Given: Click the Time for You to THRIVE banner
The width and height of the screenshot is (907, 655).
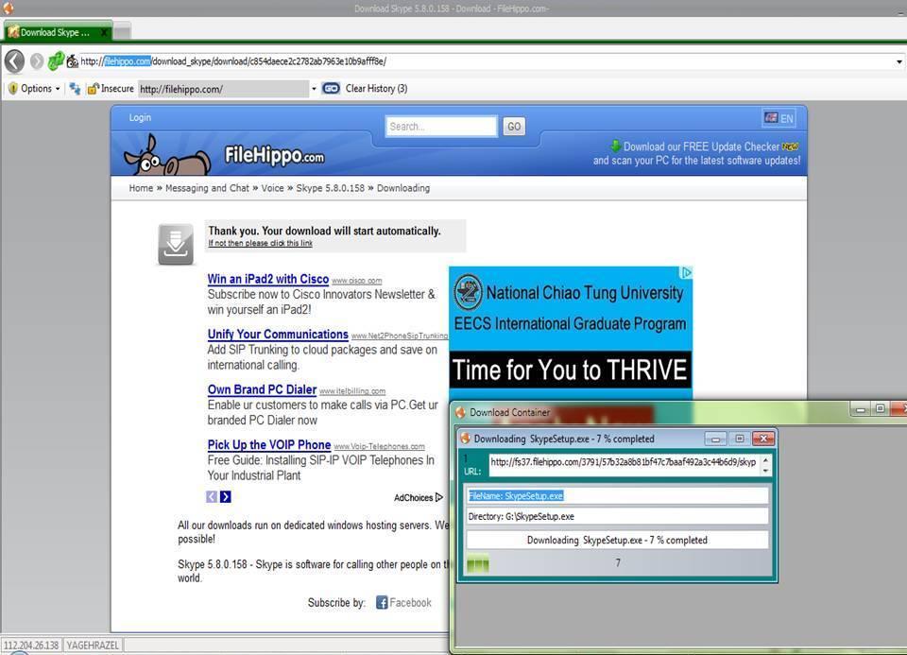Looking at the screenshot, I should 570,370.
